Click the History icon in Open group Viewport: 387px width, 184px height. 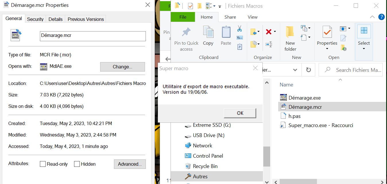[x=343, y=48]
